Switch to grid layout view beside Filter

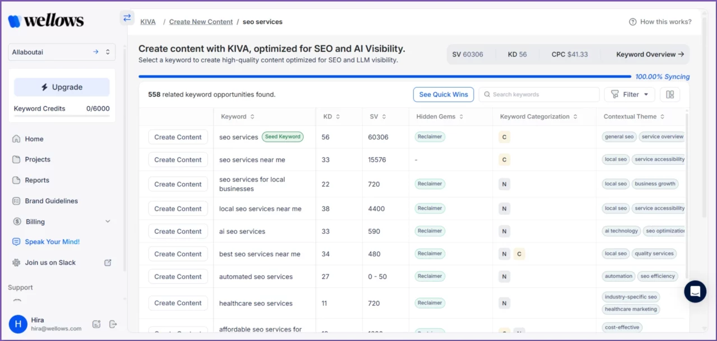click(670, 94)
